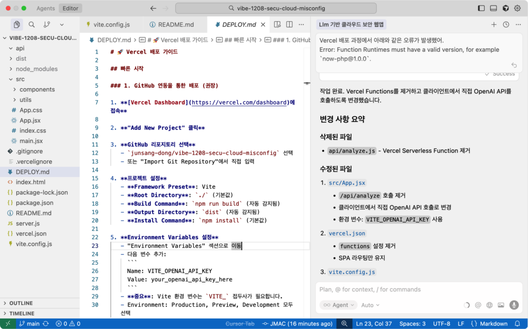Screen dimensions: 528x329
Task: Switch to the README.md tab
Action: click(x=175, y=24)
